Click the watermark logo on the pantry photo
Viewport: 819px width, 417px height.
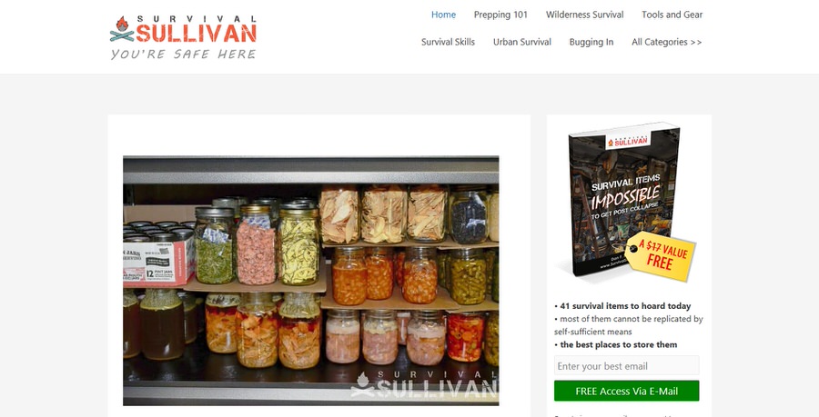(x=424, y=386)
